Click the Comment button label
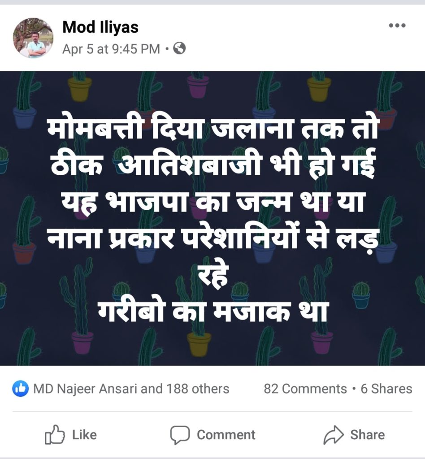 (226, 435)
